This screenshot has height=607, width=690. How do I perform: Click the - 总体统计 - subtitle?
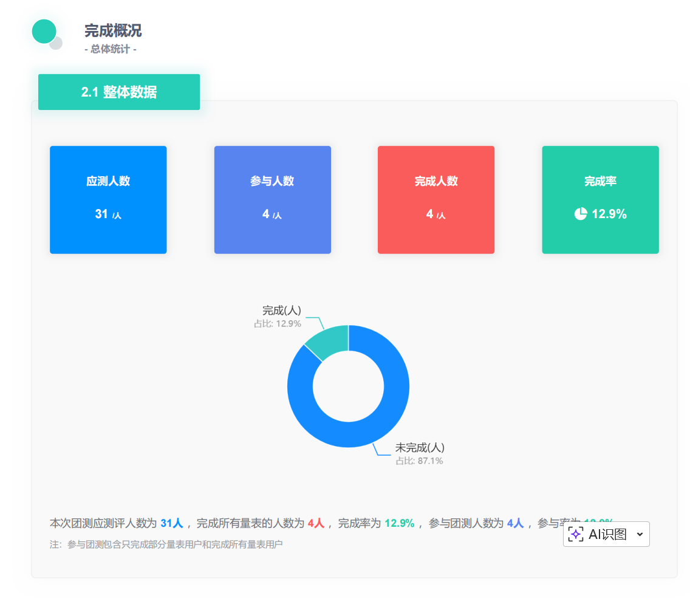pyautogui.click(x=111, y=49)
